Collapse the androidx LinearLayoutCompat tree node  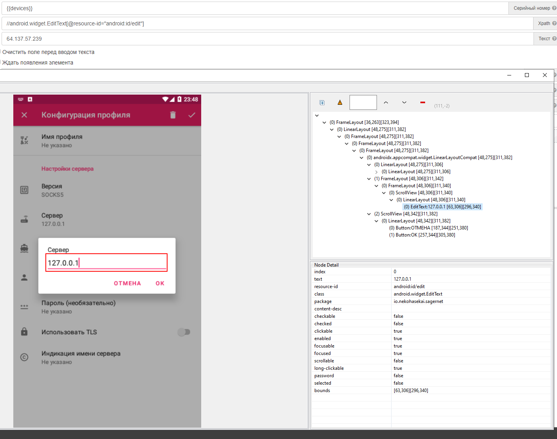[x=361, y=158]
